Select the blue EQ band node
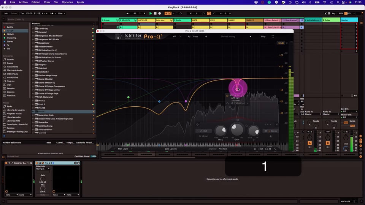Viewport: 365px width, 205px height. pos(159,101)
